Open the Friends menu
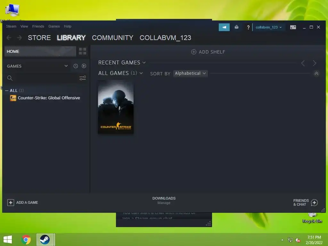The width and height of the screenshot is (328, 246). click(38, 26)
